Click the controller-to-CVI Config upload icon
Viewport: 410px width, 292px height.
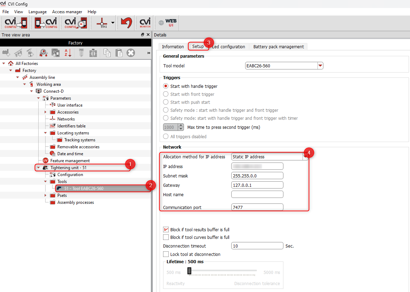click(46, 23)
